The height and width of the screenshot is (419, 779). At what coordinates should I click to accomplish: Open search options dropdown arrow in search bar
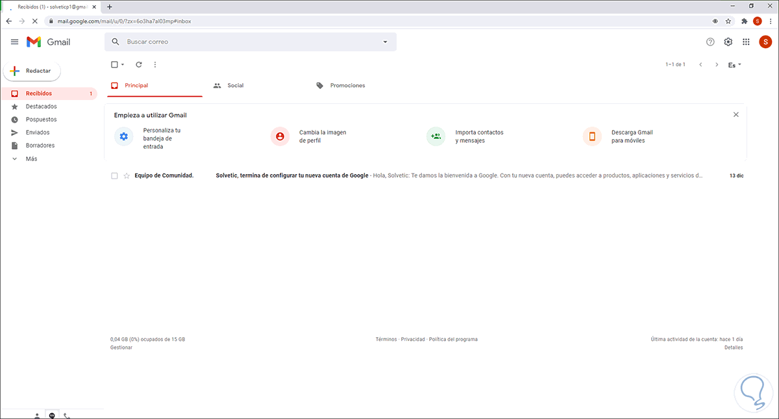pyautogui.click(x=385, y=42)
